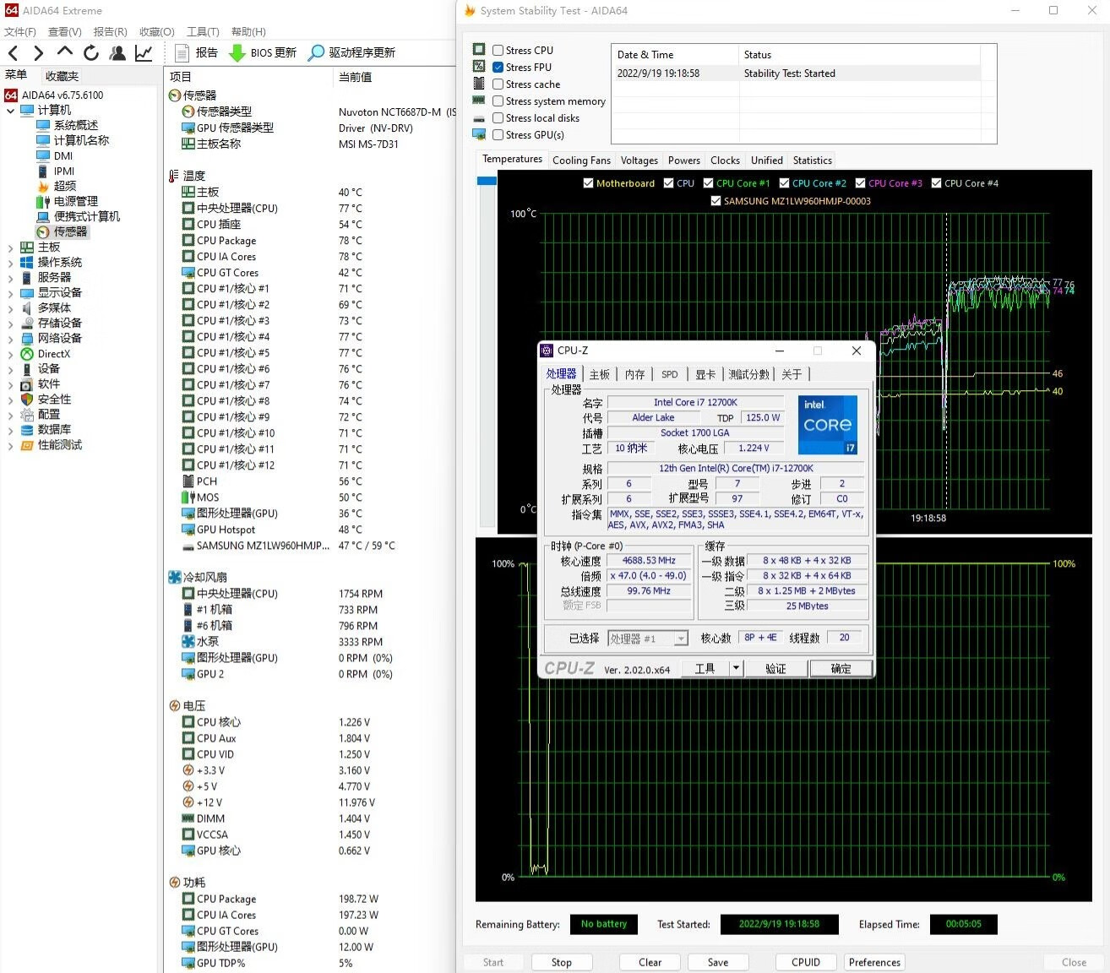Click the Preferences button
This screenshot has height=973, width=1110.
[874, 962]
